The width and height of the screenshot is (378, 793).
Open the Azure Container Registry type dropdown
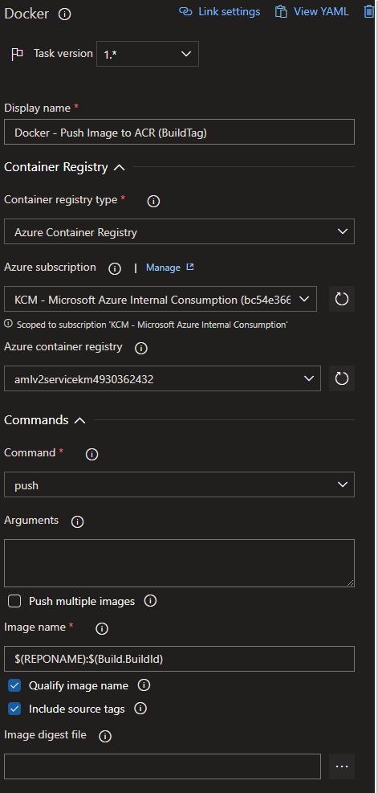(180, 231)
